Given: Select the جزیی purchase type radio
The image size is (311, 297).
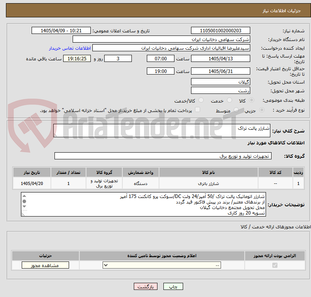Looking at the screenshot, I should (262, 110).
